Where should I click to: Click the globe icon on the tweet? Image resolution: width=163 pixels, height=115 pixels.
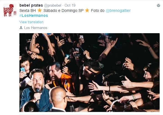[159, 6]
